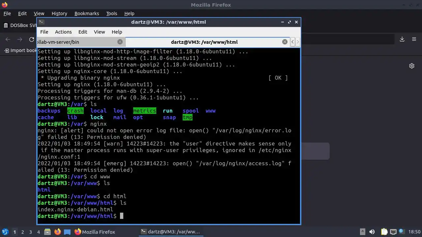Open the terminal View menu
Screen dimensions: 422x237
99,32
